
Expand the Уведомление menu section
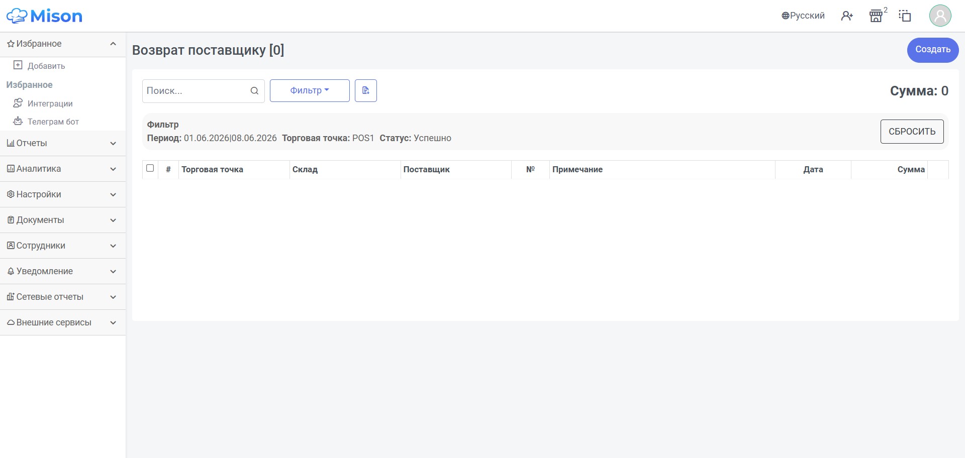pos(63,271)
